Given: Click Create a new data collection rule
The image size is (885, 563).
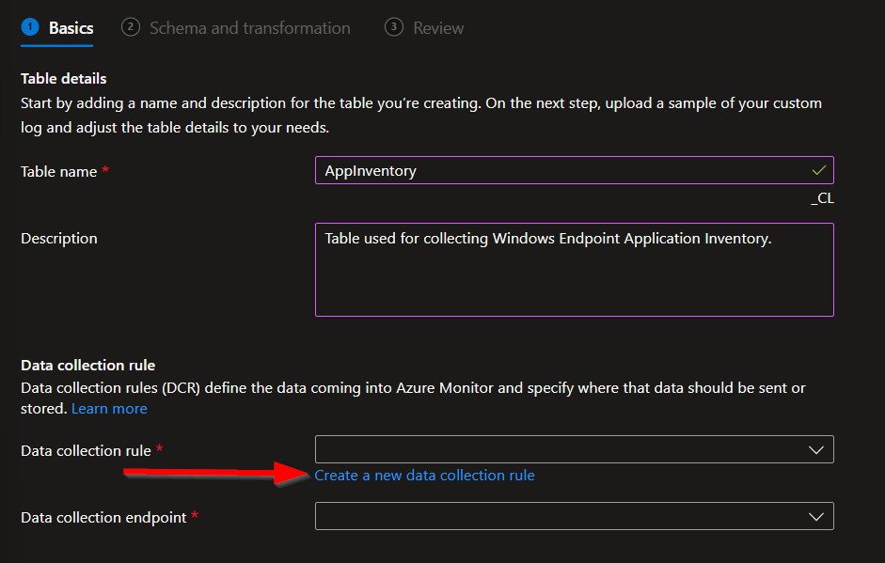Looking at the screenshot, I should 424,476.
